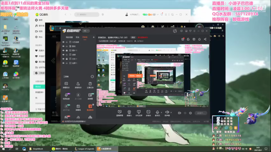This screenshot has height=152, width=271.
Task: Click the 连接中 button at bottom right
Action: click(x=201, y=113)
